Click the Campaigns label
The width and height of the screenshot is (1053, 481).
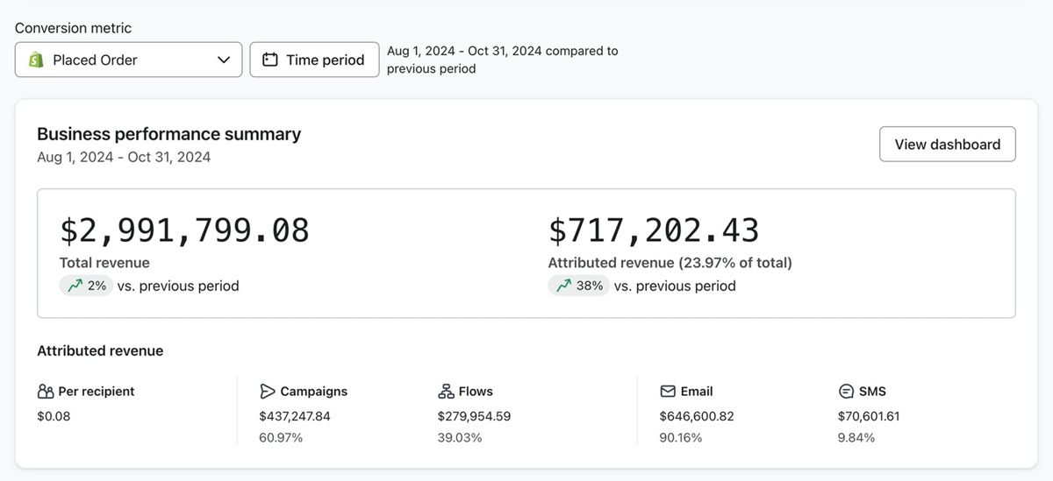click(314, 392)
